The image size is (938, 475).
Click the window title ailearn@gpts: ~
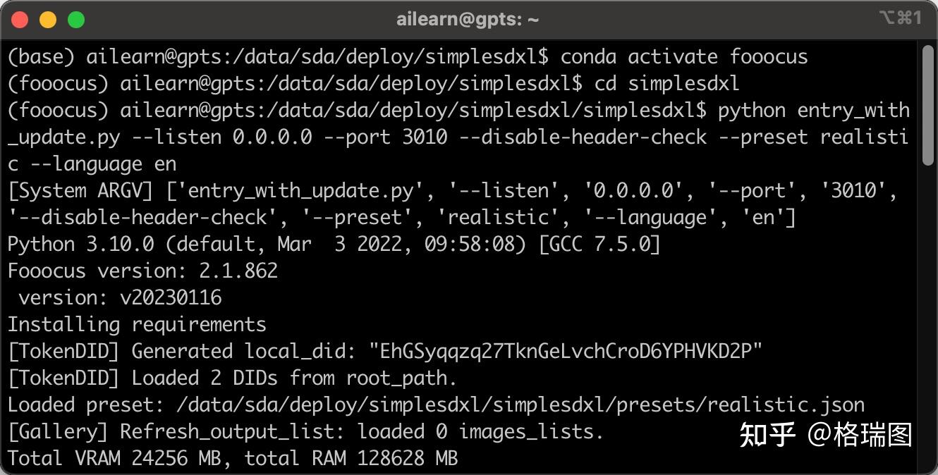[468, 20]
